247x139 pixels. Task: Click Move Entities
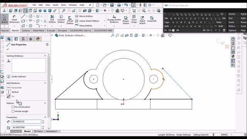84,25
